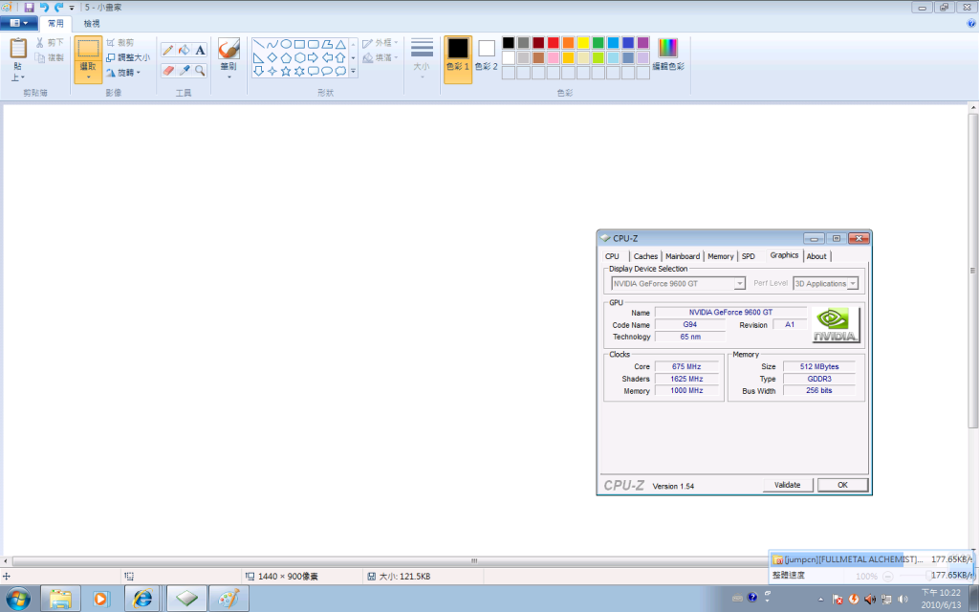Select the five-point star shape
Screen dimensions: 979x612
point(286,71)
